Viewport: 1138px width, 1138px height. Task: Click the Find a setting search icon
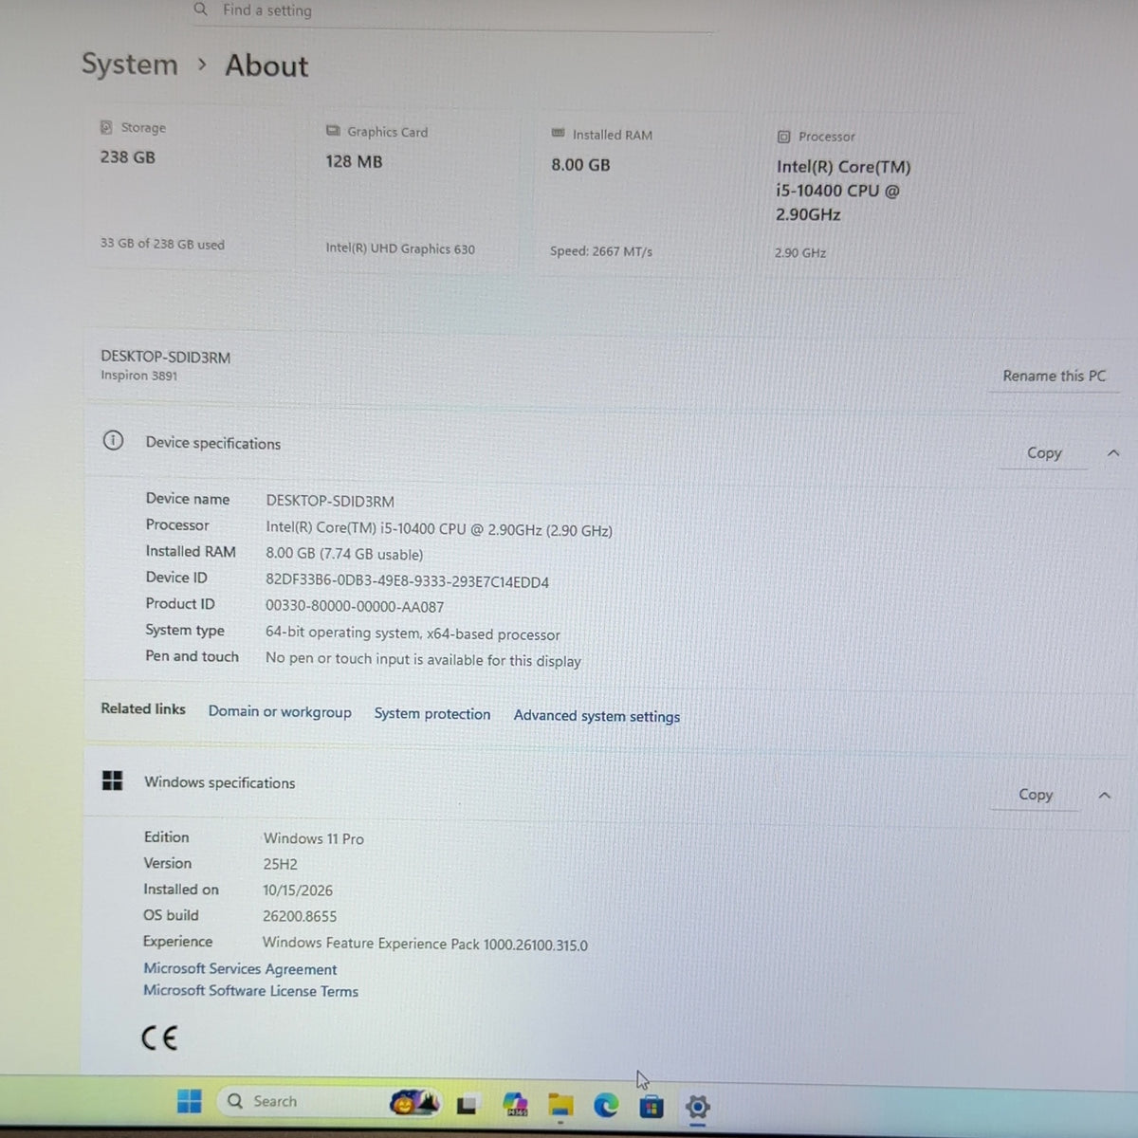[200, 9]
